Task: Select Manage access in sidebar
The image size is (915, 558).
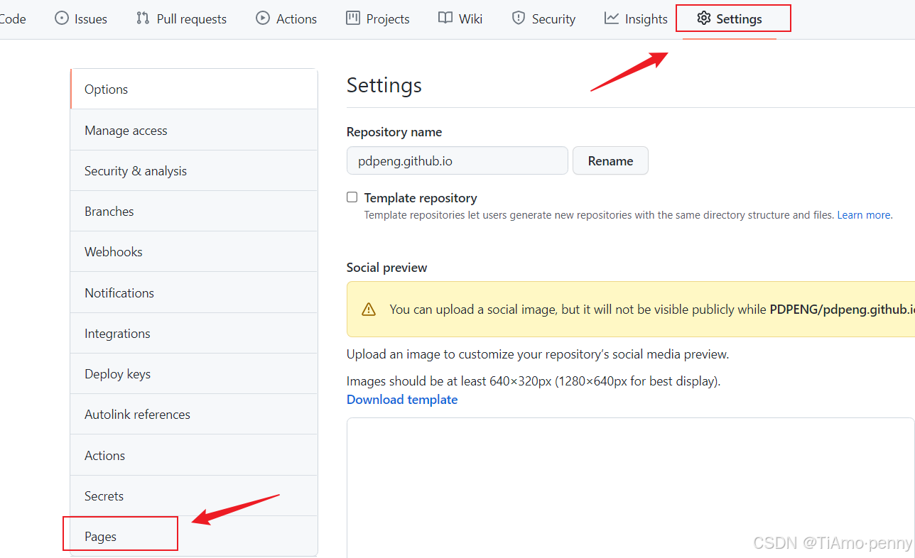Action: click(126, 131)
